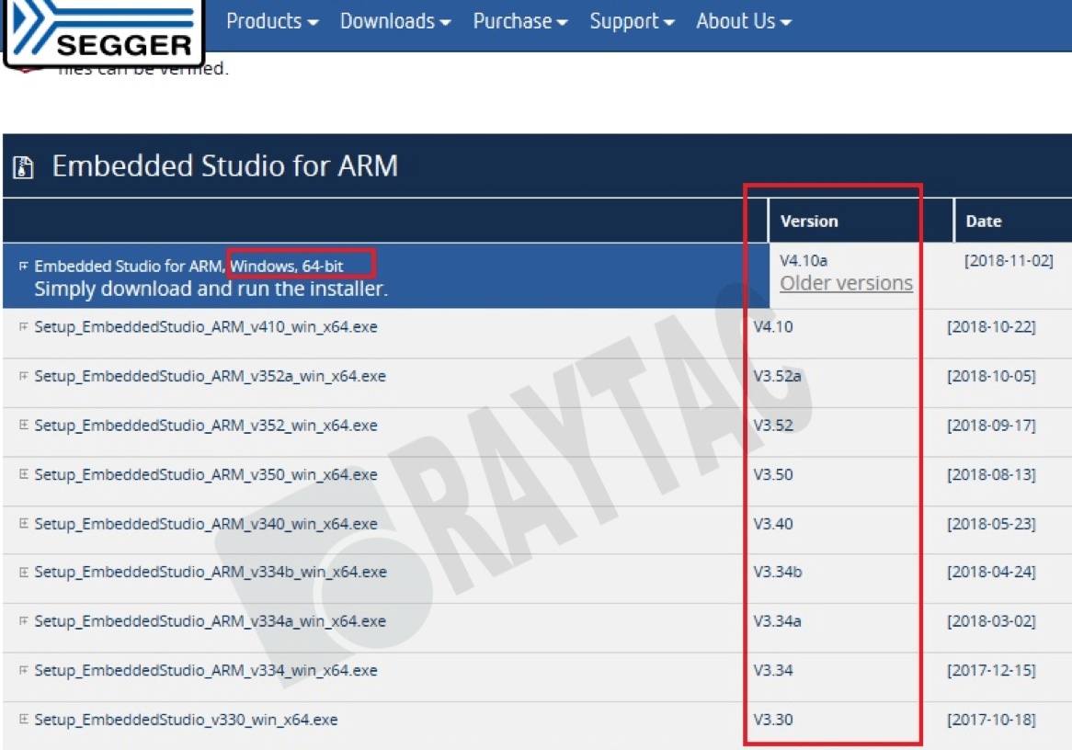Expand the v334_win_x64.exe row icon
Viewport: 1072px width, 750px height.
coord(23,671)
